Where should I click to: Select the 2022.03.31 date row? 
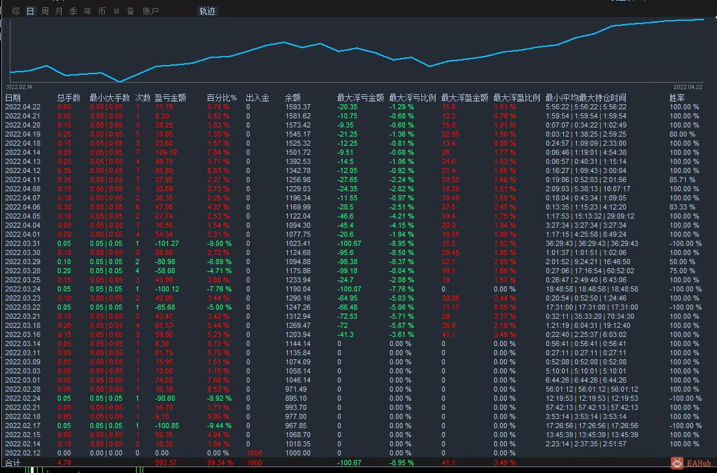click(x=22, y=243)
